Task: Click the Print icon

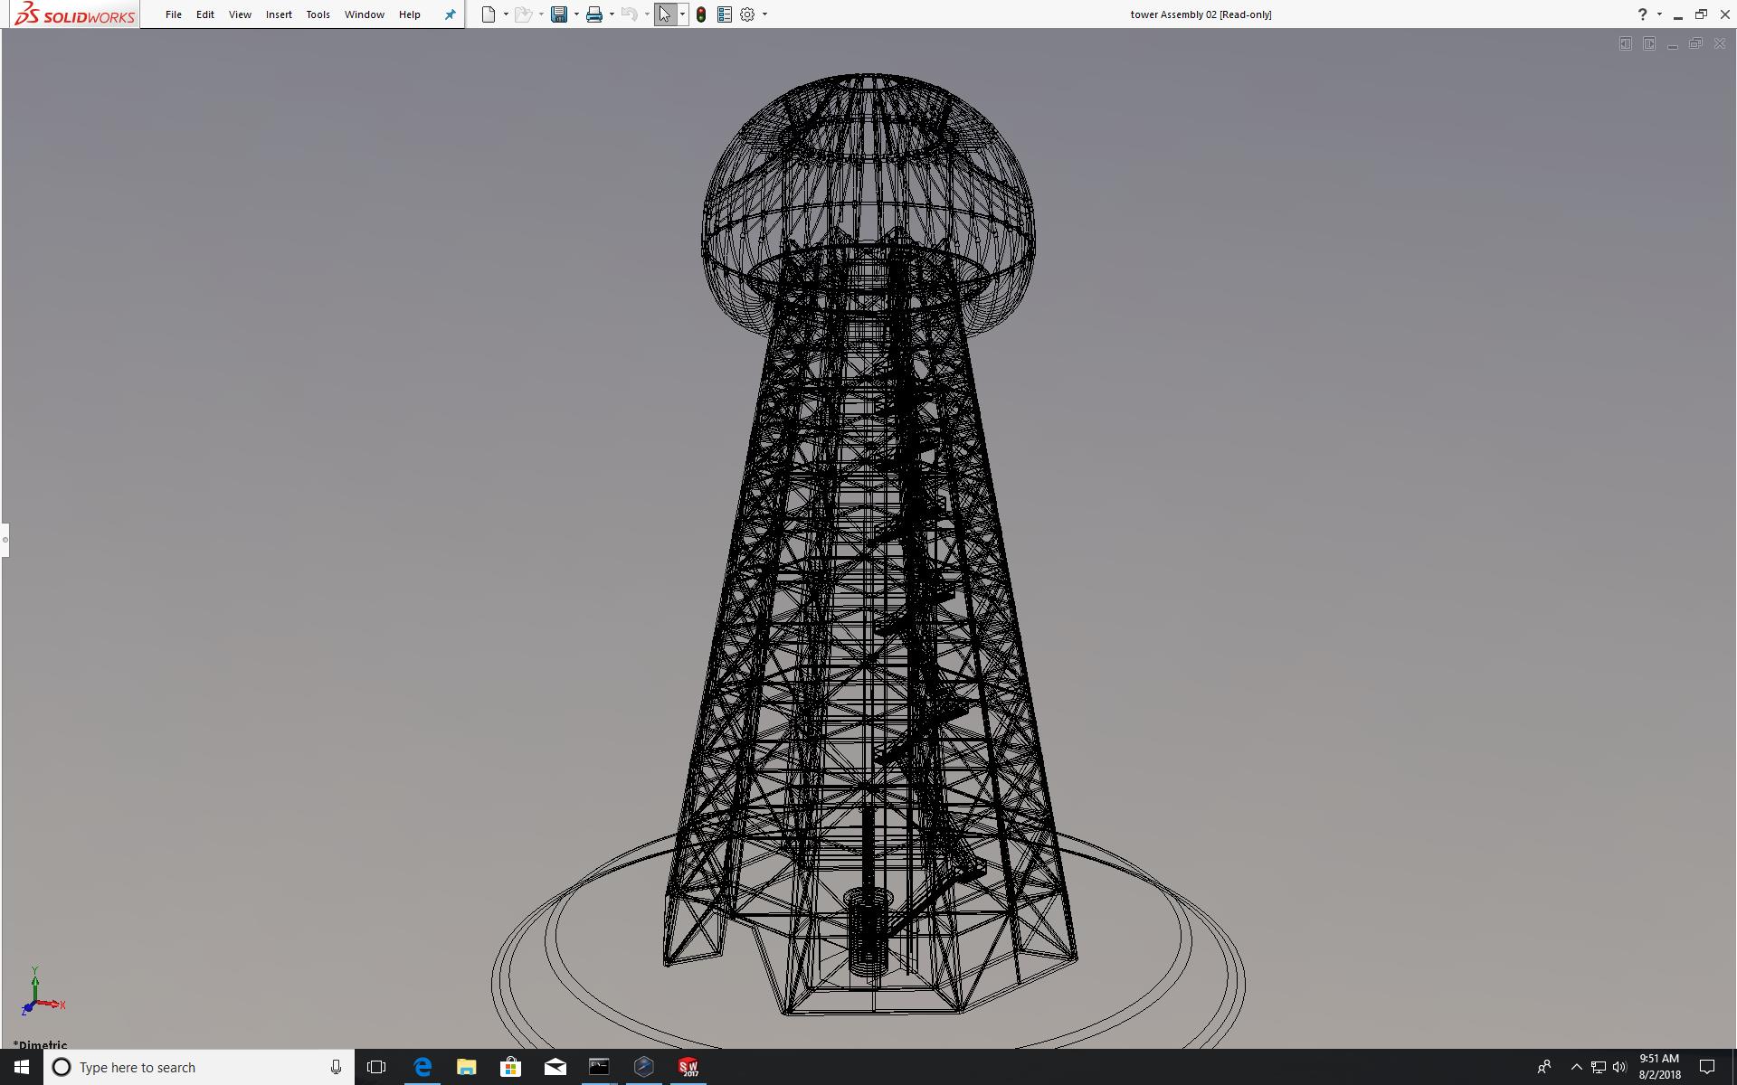Action: point(594,14)
